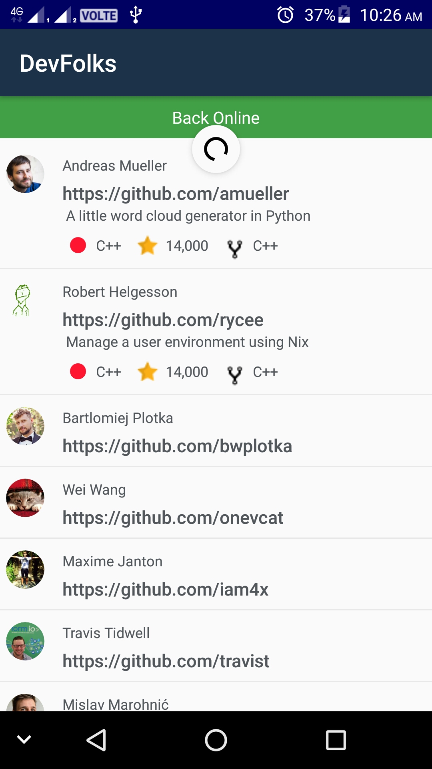The width and height of the screenshot is (432, 769).
Task: Tap the star icon in Andreas Mueller's entry
Action: (147, 246)
